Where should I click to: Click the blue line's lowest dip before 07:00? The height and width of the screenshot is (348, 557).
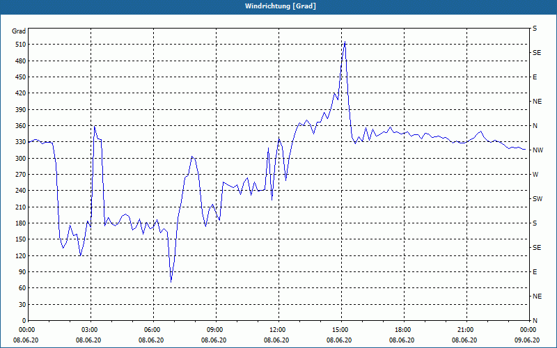(x=171, y=282)
